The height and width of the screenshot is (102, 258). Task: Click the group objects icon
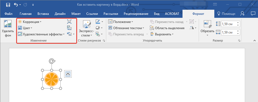pyautogui.click(x=191, y=22)
